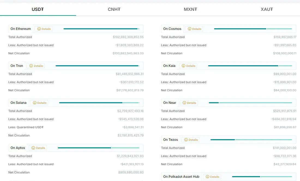Click the info icon beside On Near
Viewport: 300px width, 181px height.
[184, 103]
